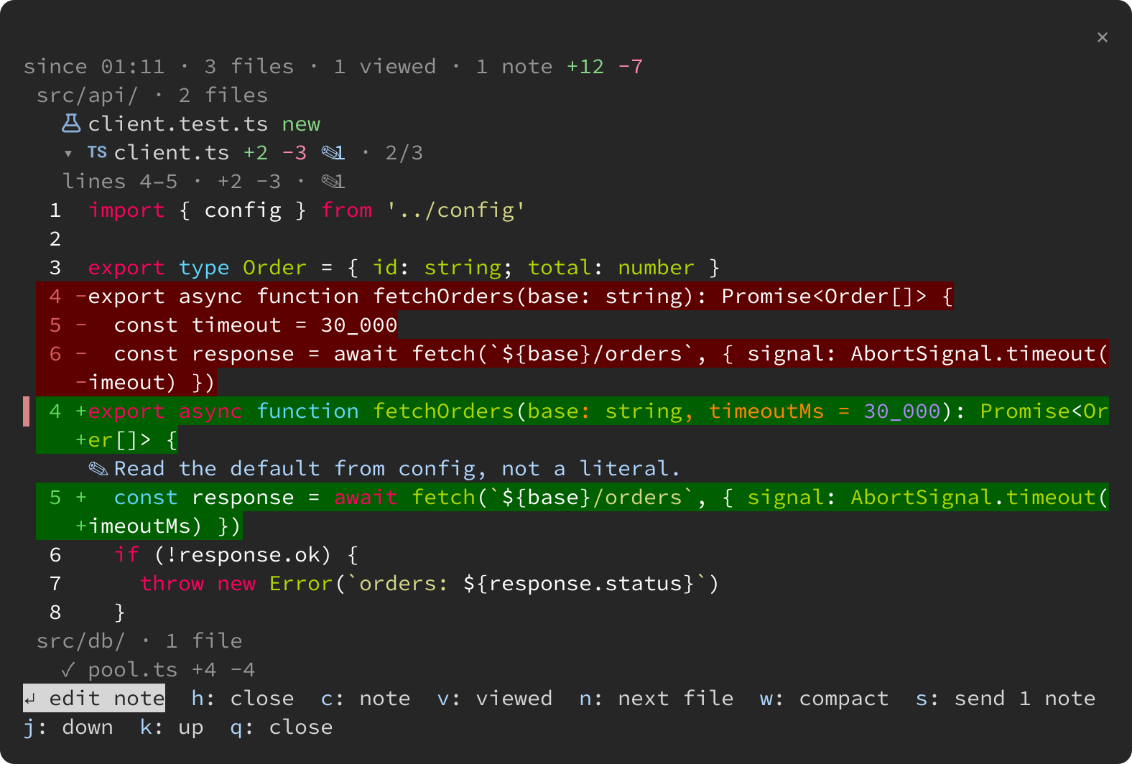Viewport: 1132px width, 764px height.
Task: Click the '2/3' position indicator on client.ts
Action: coord(404,152)
